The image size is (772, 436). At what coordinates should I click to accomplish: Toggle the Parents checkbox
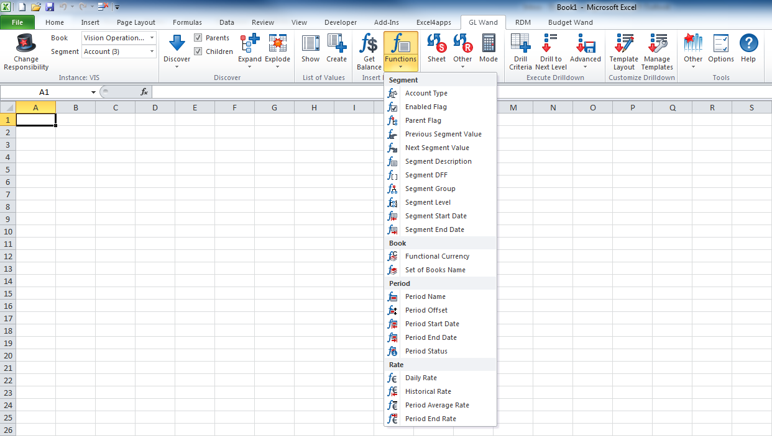[x=198, y=38]
